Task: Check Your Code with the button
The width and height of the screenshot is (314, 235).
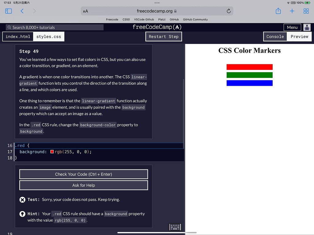Action: point(83,174)
